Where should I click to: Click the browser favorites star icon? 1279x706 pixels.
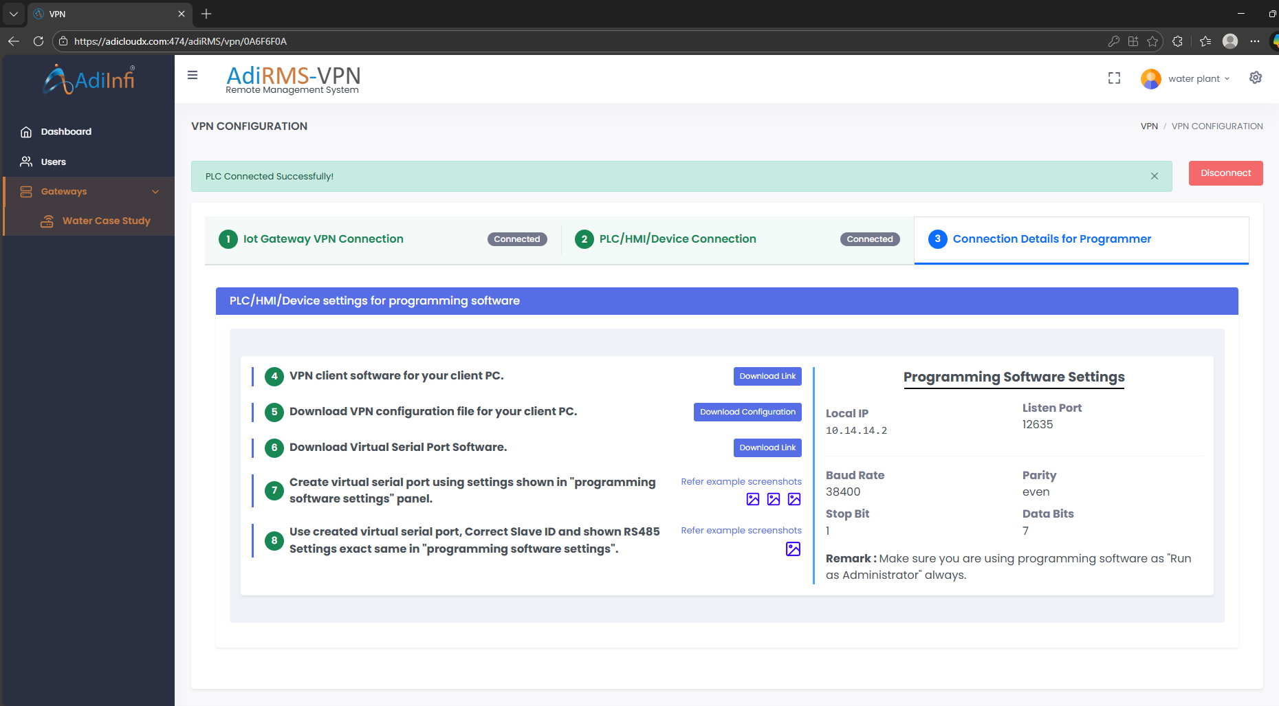(1152, 41)
